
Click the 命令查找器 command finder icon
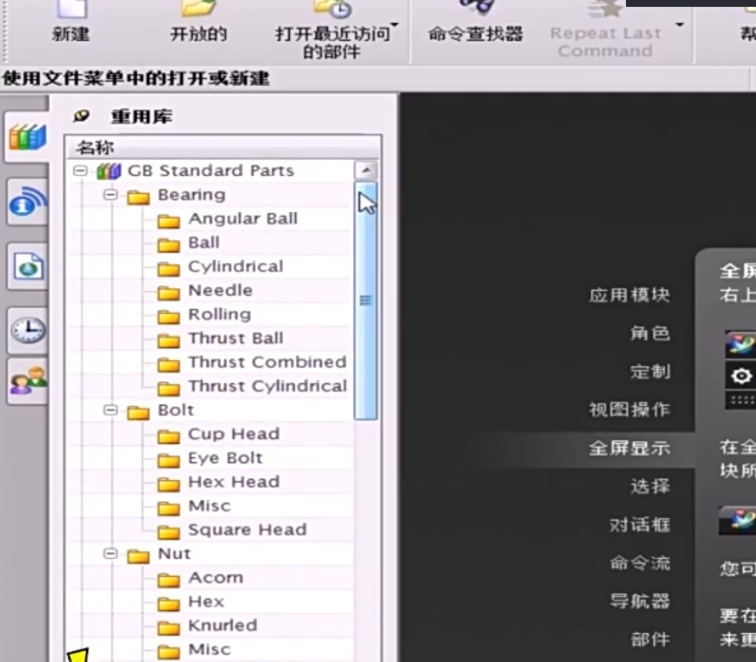[475, 10]
